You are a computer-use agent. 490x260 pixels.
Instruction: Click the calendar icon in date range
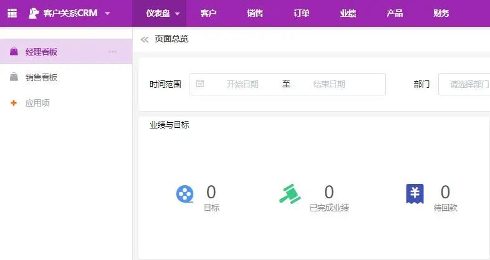pyautogui.click(x=200, y=83)
